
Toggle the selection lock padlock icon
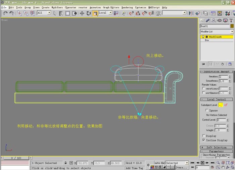65,163
